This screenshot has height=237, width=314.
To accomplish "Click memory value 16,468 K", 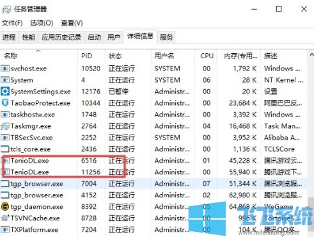I will tap(243, 126).
